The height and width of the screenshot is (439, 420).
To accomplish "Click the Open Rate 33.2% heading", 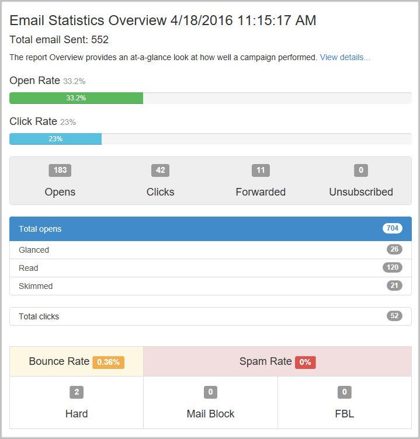I will (47, 81).
